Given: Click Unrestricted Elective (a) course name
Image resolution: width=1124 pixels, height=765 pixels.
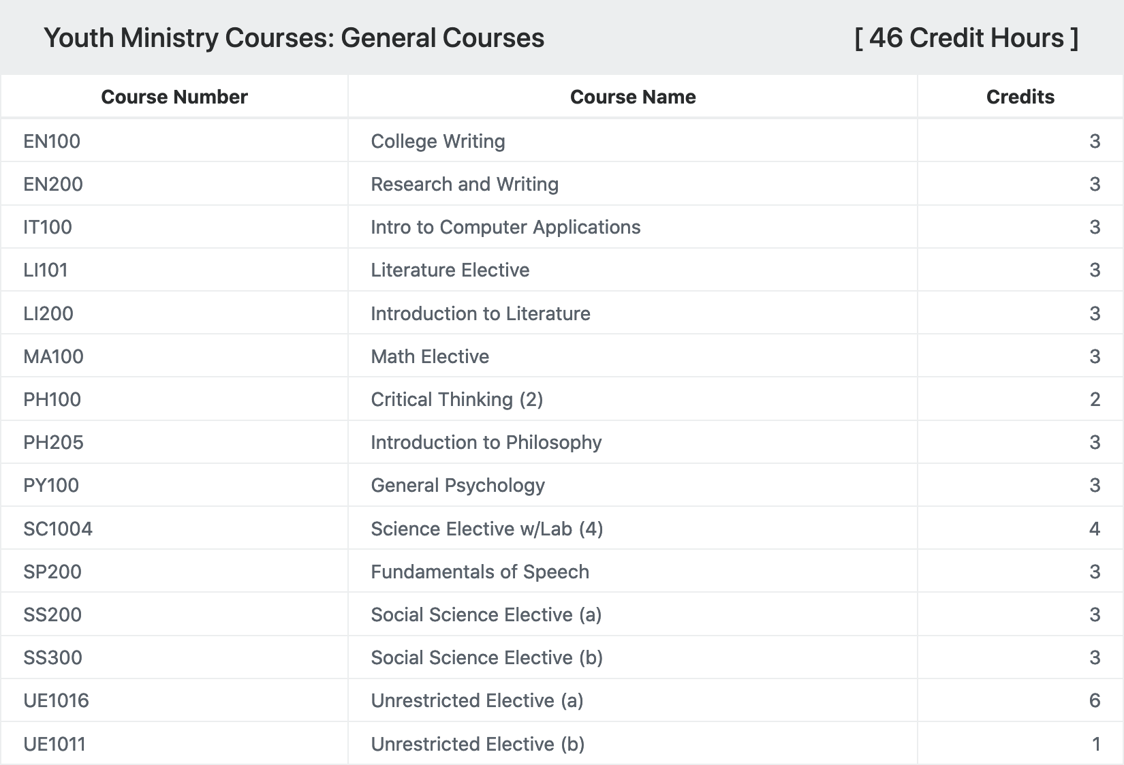Looking at the screenshot, I should [477, 700].
